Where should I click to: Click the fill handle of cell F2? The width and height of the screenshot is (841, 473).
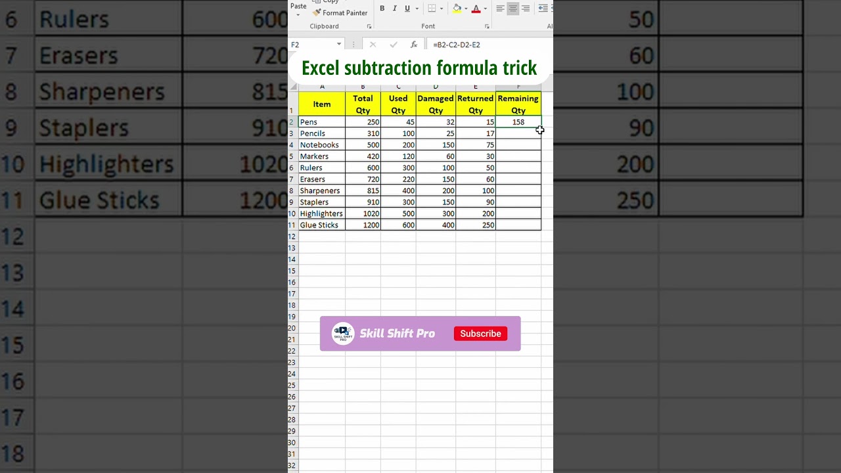click(541, 127)
